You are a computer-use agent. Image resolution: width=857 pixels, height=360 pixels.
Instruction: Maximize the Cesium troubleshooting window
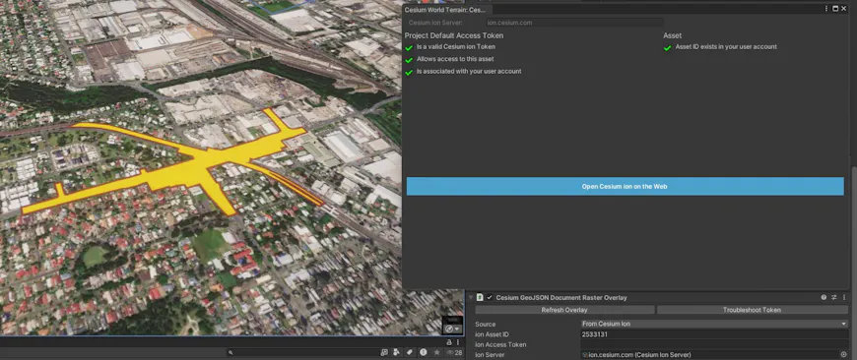[x=835, y=9]
